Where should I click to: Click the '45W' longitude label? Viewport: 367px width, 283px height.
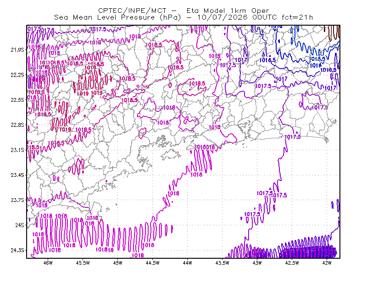[118, 263]
